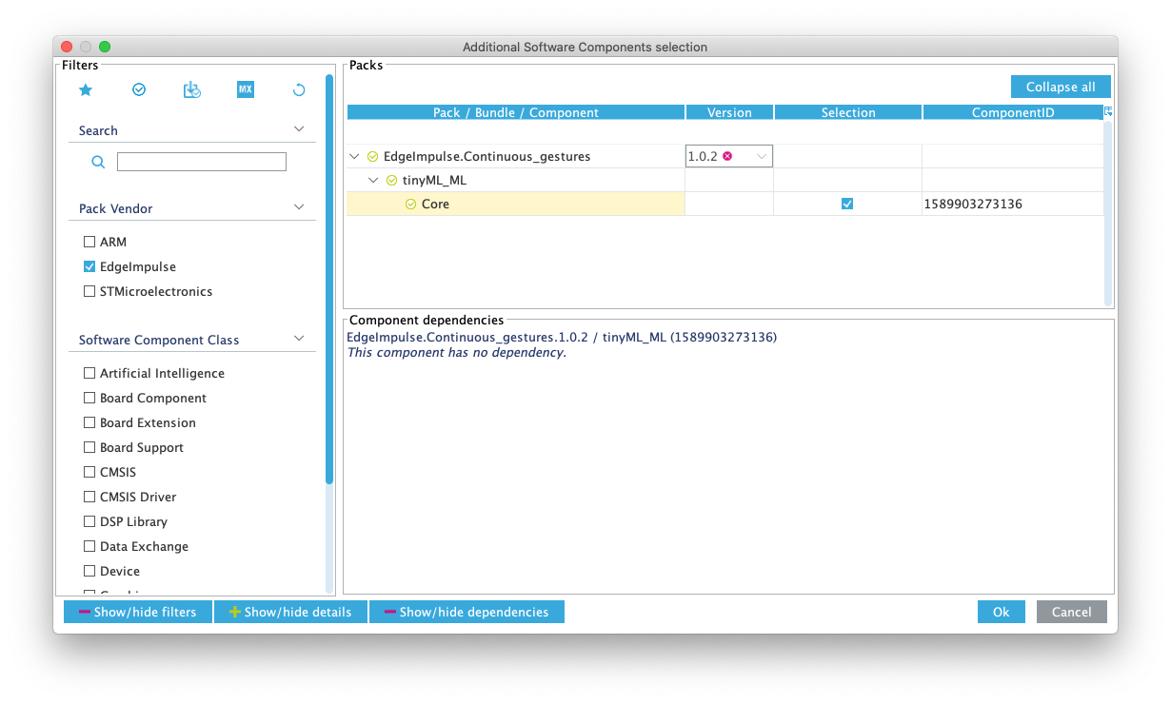
Task: Untick the Core component selection checkbox
Action: pyautogui.click(x=847, y=204)
